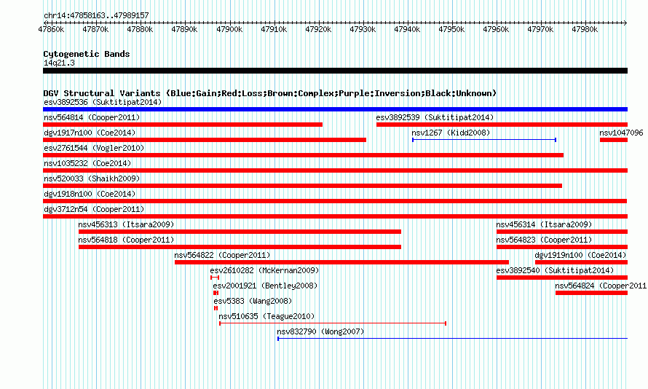This screenshot has height=389, width=648.
Task: Click the nsv456313 red loss bar
Action: click(x=240, y=232)
